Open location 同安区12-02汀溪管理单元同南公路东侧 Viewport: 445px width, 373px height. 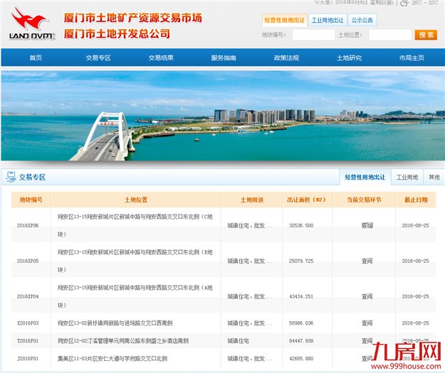pyautogui.click(x=123, y=341)
